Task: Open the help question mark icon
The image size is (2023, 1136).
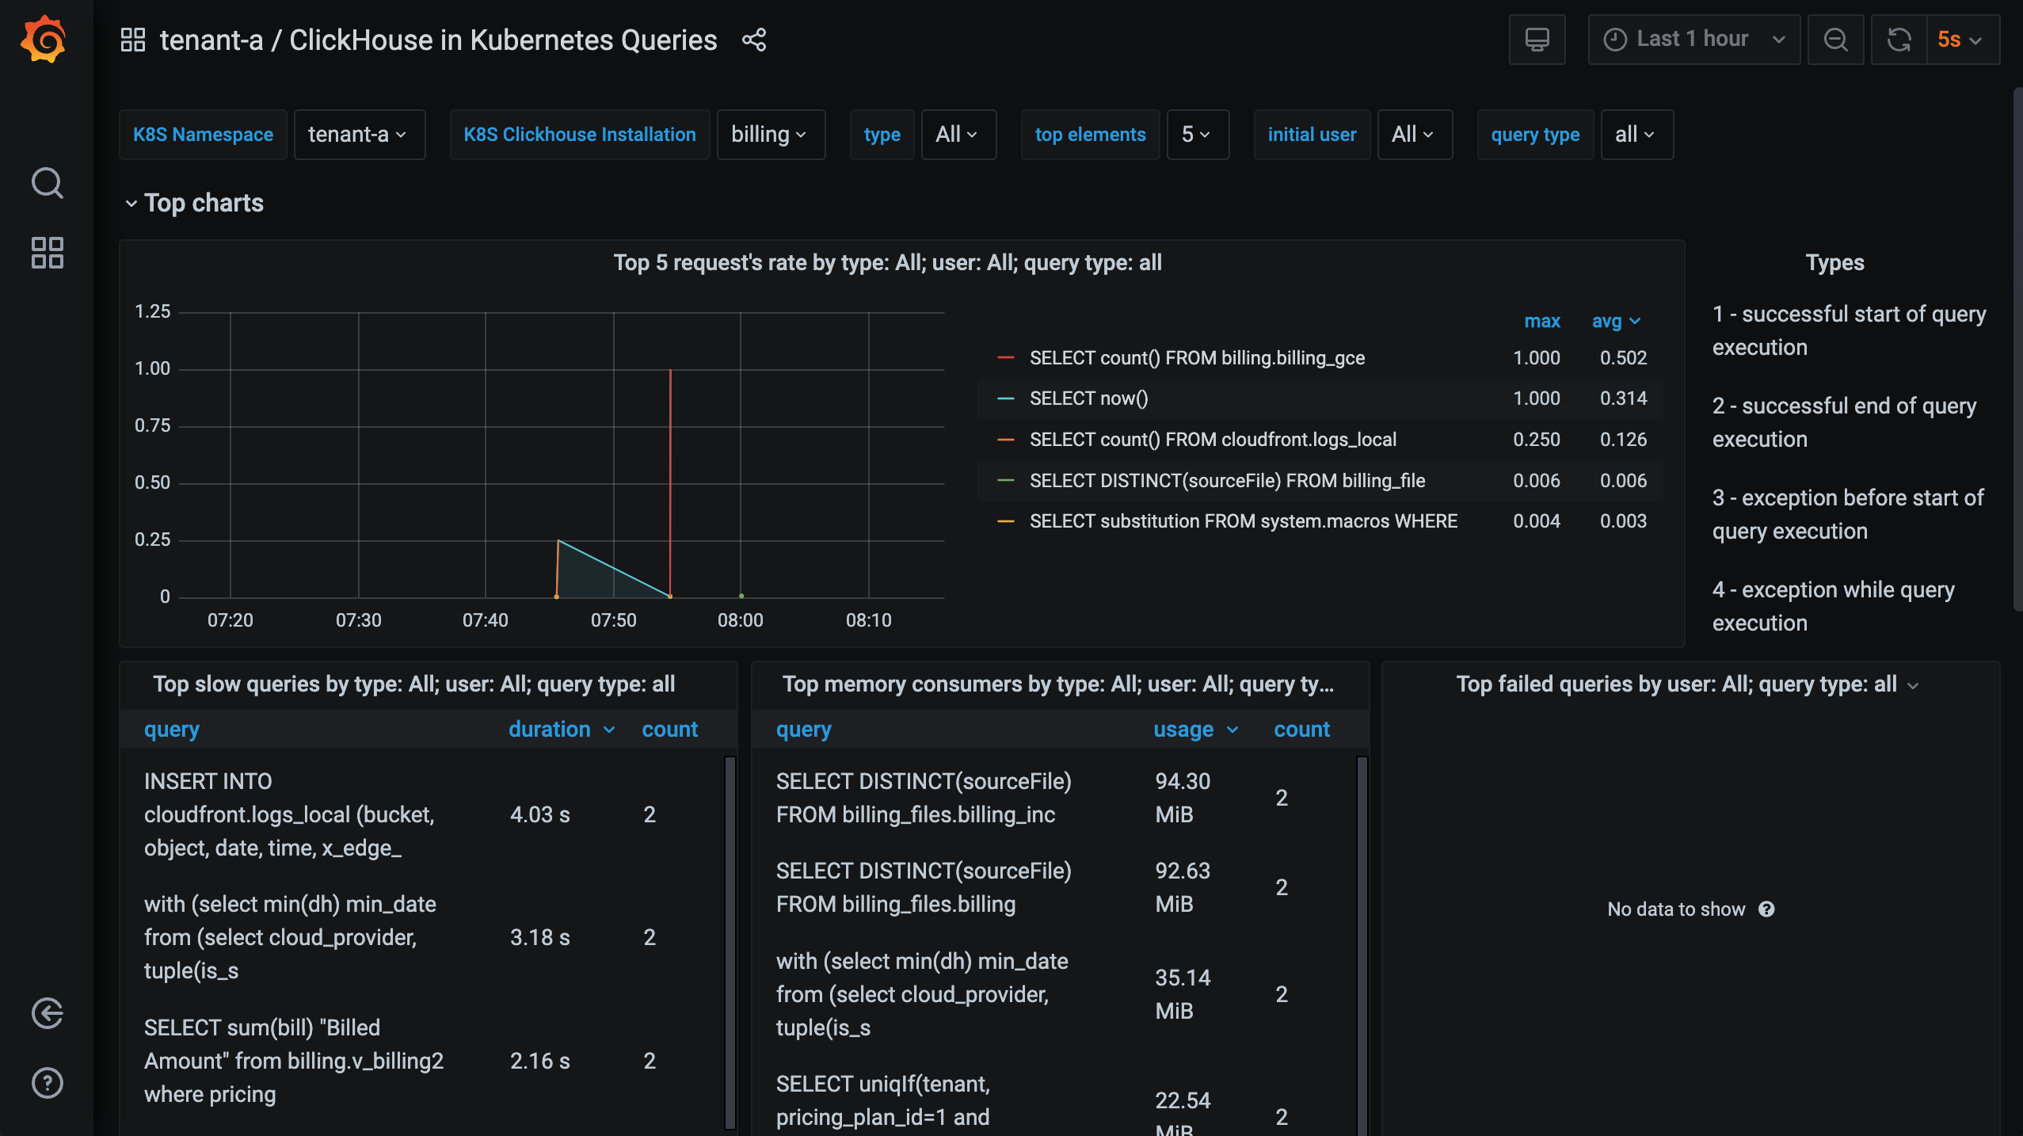Action: click(47, 1083)
